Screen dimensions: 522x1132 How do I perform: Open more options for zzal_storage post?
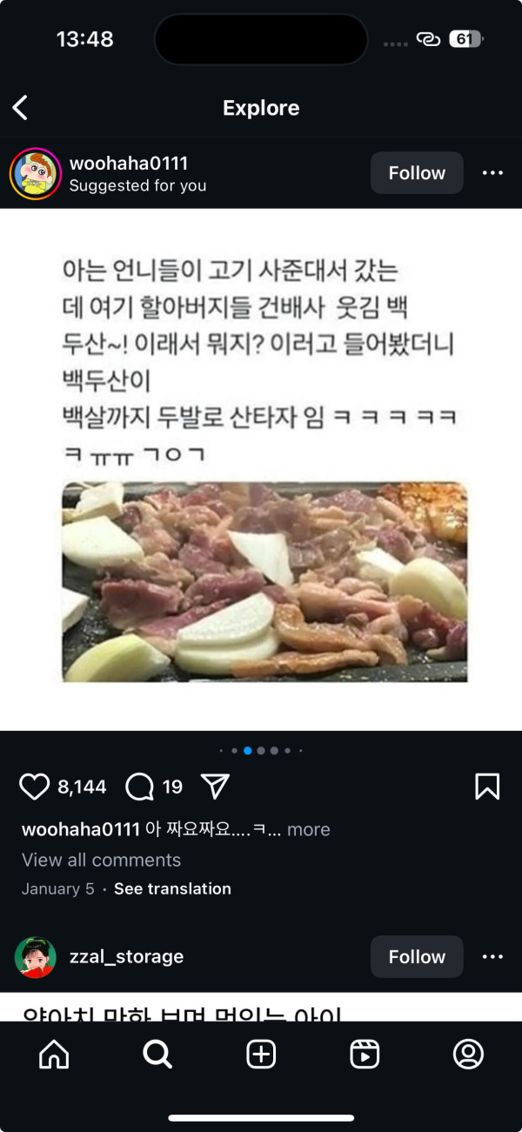(x=492, y=957)
